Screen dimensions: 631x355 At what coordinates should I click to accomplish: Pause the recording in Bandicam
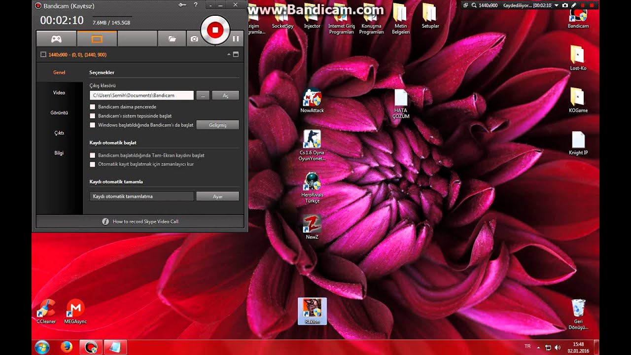point(236,38)
